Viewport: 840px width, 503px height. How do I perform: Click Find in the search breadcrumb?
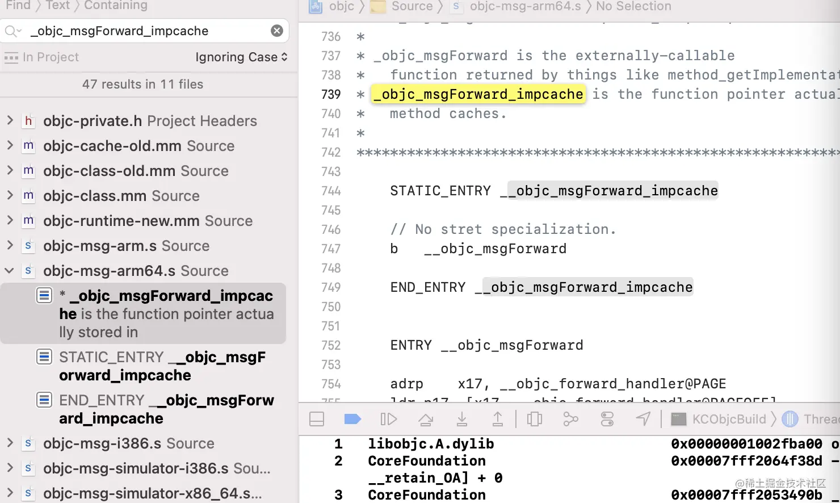point(18,6)
